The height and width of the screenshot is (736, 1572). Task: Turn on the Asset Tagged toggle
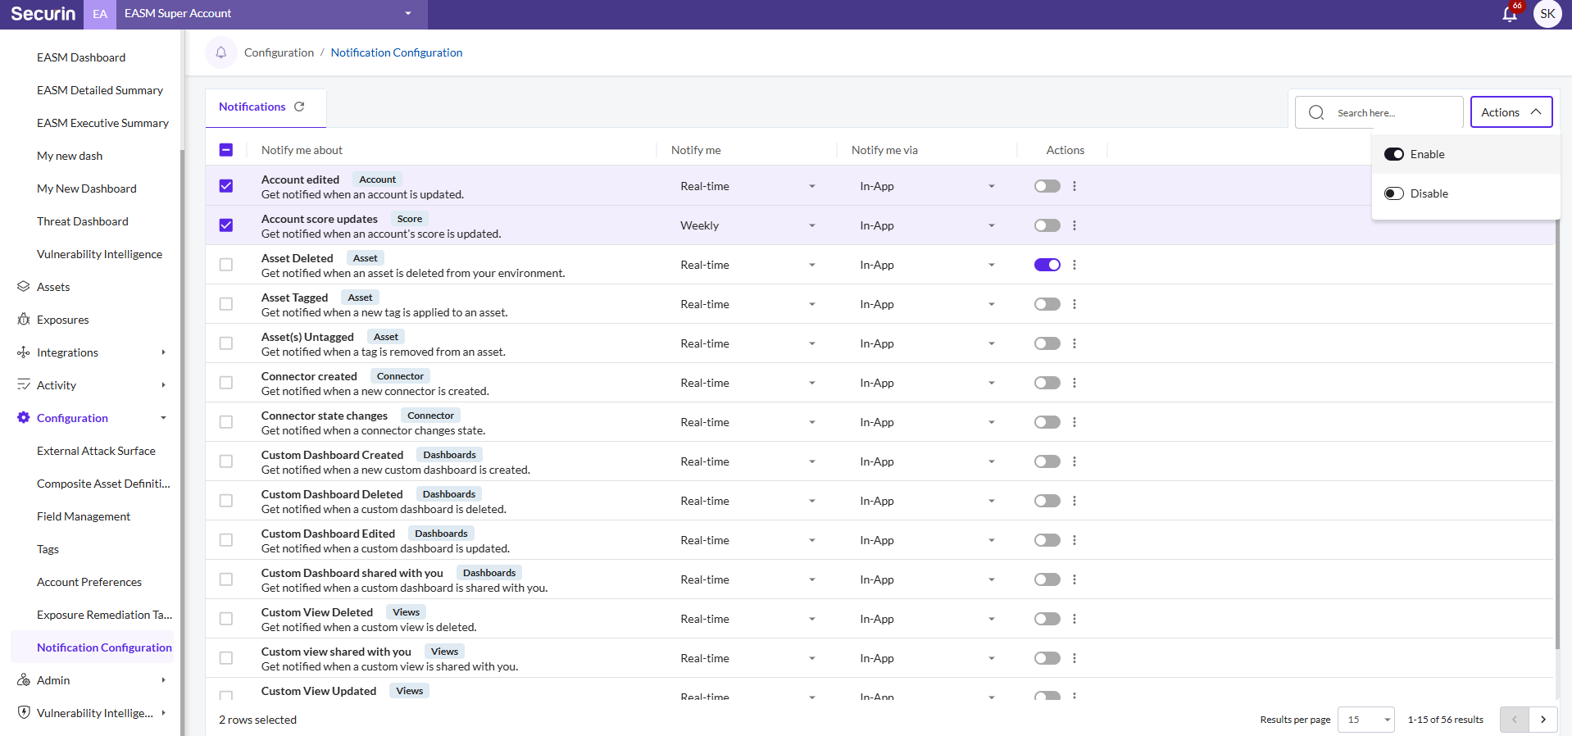click(x=1047, y=304)
